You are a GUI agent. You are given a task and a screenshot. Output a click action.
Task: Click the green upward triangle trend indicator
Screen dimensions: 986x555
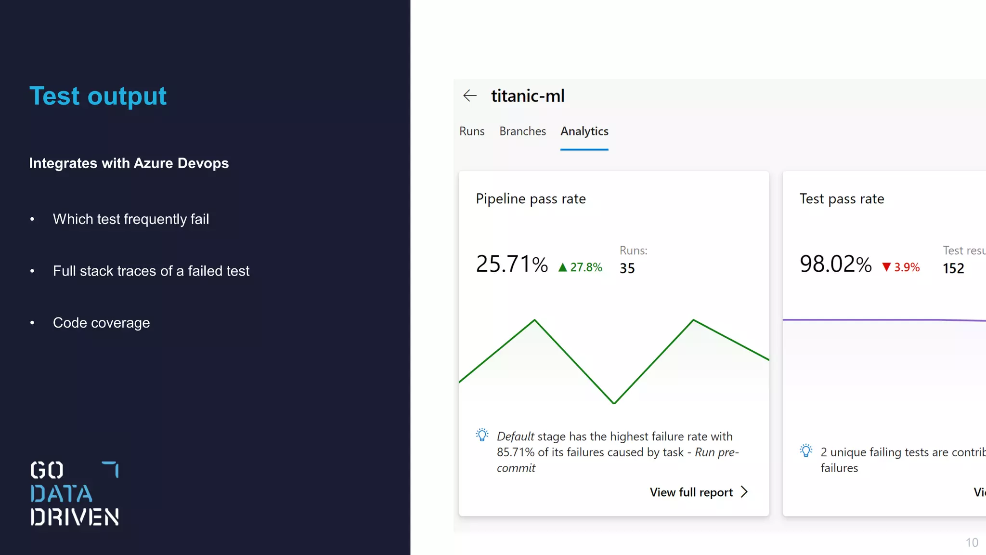pyautogui.click(x=562, y=267)
